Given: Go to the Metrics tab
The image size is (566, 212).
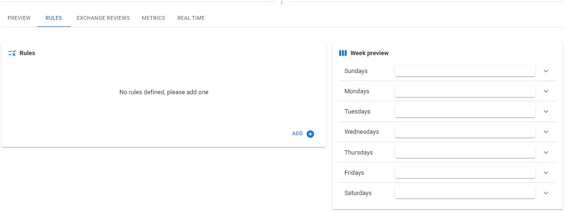Looking at the screenshot, I should [x=153, y=18].
